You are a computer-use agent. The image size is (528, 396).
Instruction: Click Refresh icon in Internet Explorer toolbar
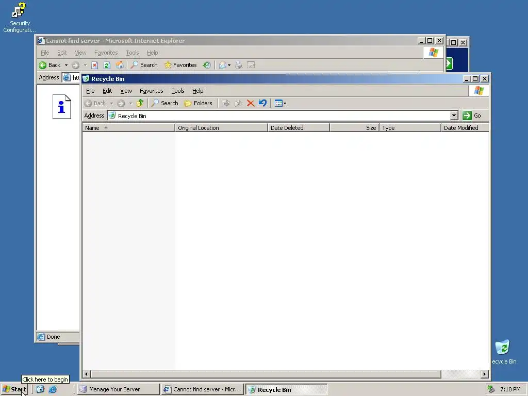[x=107, y=65]
